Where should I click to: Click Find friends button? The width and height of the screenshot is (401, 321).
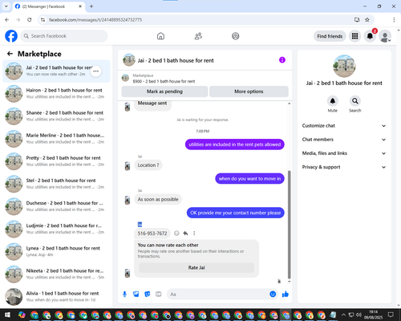[x=330, y=36]
